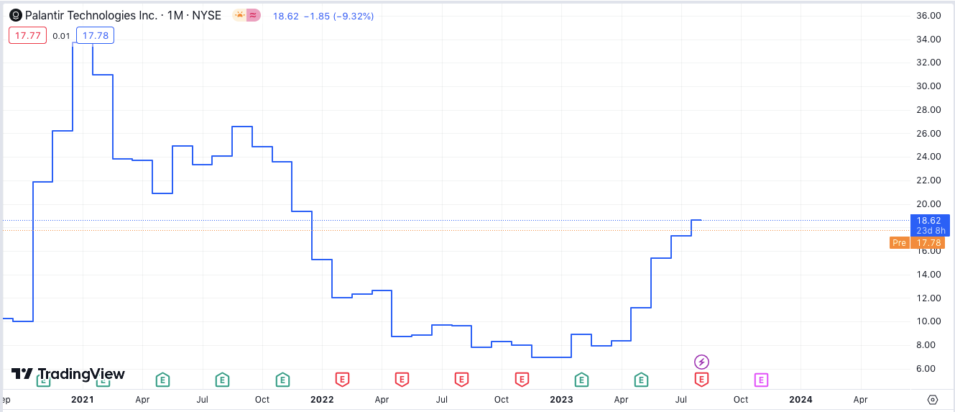Click the pink upcoming earnings marker

coord(762,379)
